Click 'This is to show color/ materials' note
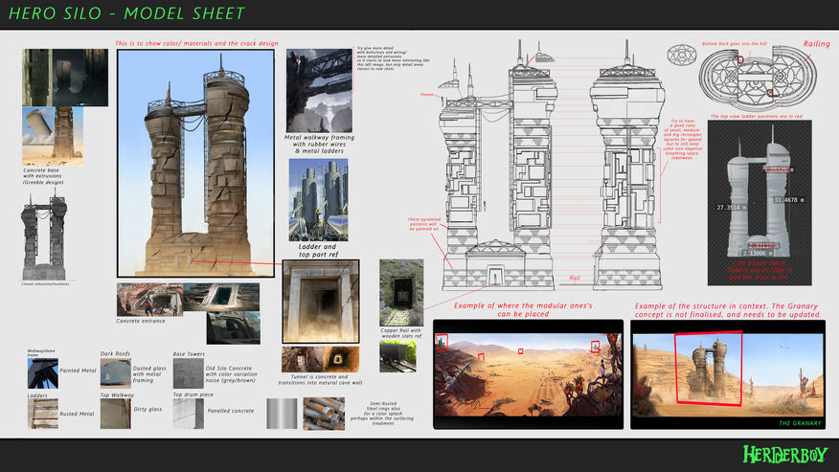The width and height of the screenshot is (839, 472). tap(196, 43)
